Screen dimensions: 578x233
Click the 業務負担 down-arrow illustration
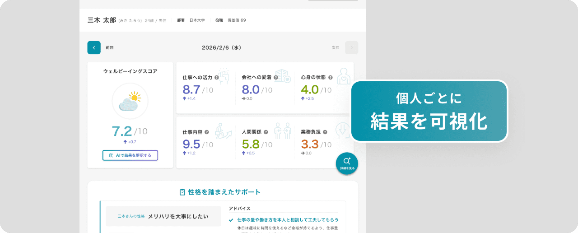[343, 131]
